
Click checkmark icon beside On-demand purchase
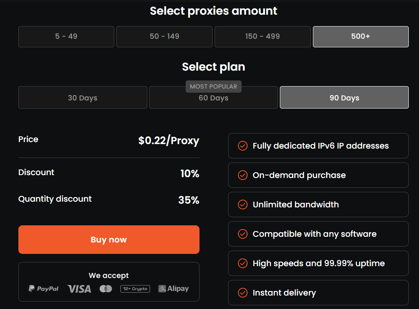[x=243, y=175]
